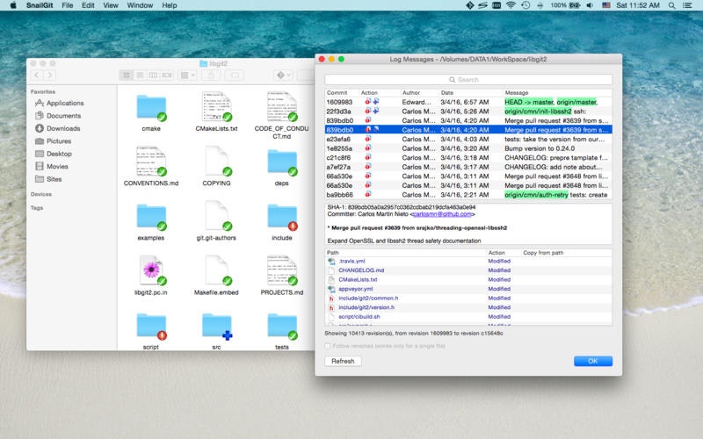
Task: Toggle the Follow renames checkbox
Action: click(328, 346)
